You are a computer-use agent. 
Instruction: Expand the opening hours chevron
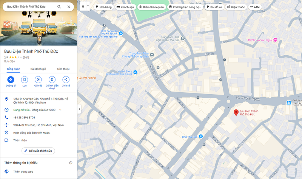60,110
